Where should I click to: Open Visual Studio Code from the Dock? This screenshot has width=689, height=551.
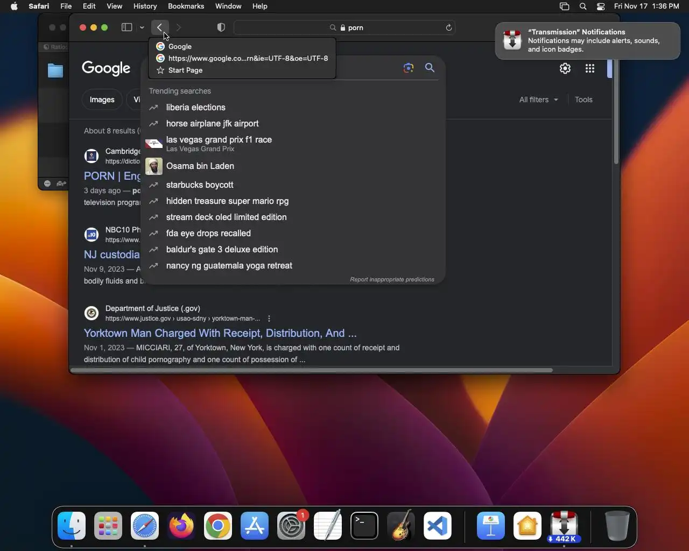pos(438,526)
